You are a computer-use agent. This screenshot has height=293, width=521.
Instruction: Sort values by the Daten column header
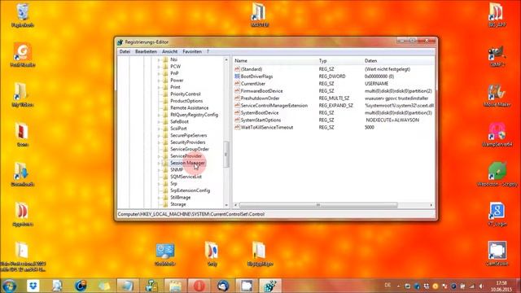tap(398, 61)
